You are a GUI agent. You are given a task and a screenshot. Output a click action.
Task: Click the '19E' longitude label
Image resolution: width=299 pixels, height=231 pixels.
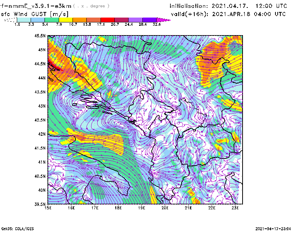click(x=142, y=208)
